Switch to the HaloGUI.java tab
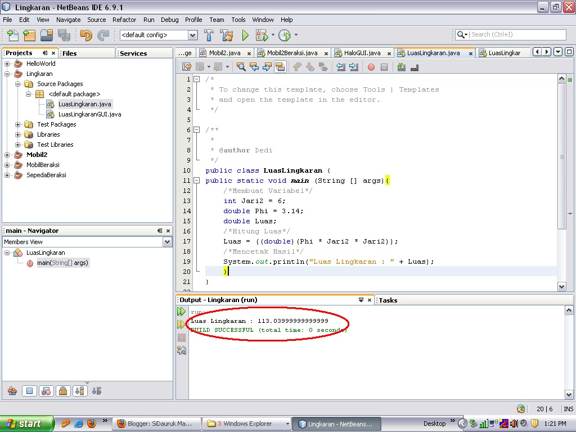Viewport: 576px width, 432px height. (x=362, y=53)
